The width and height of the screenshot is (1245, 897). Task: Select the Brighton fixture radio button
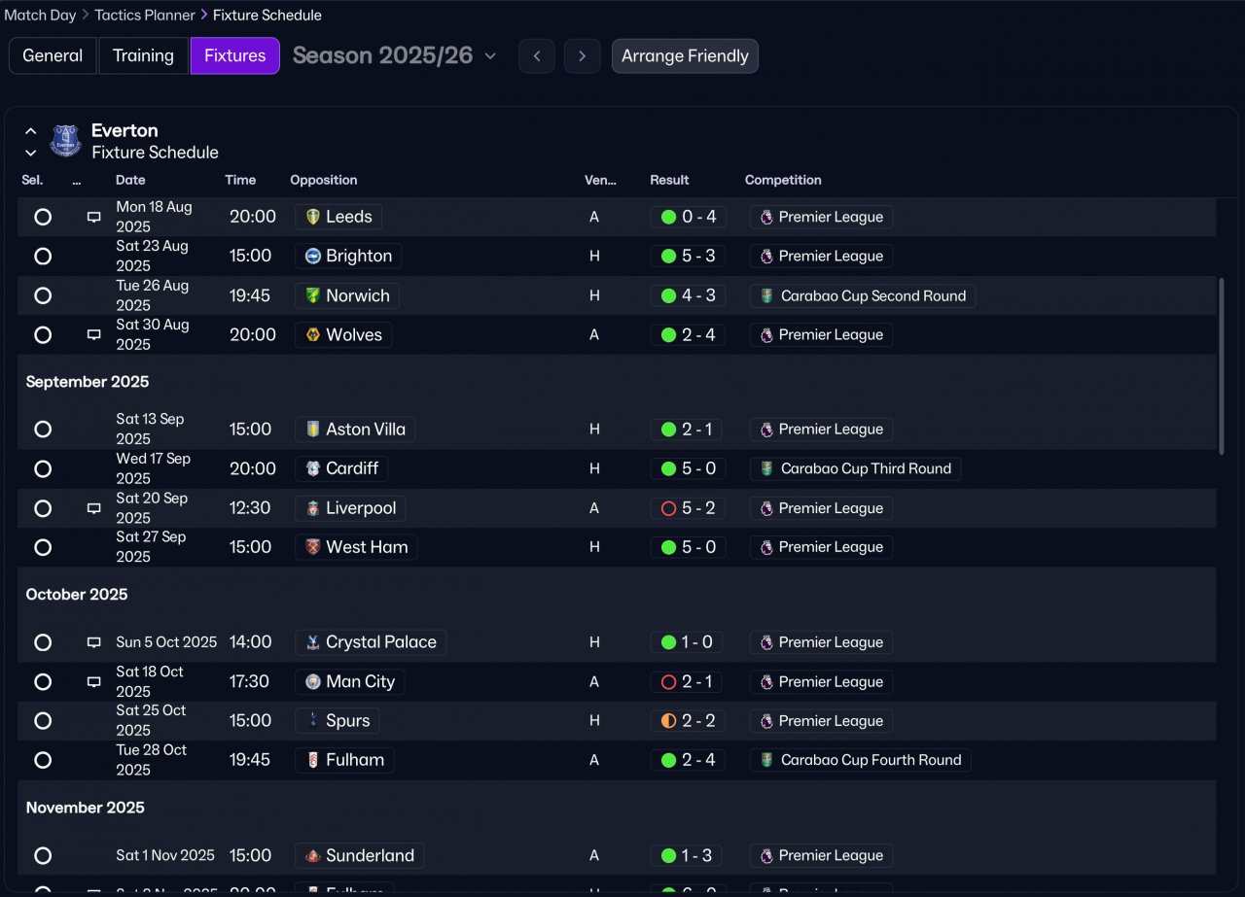pyautogui.click(x=43, y=257)
